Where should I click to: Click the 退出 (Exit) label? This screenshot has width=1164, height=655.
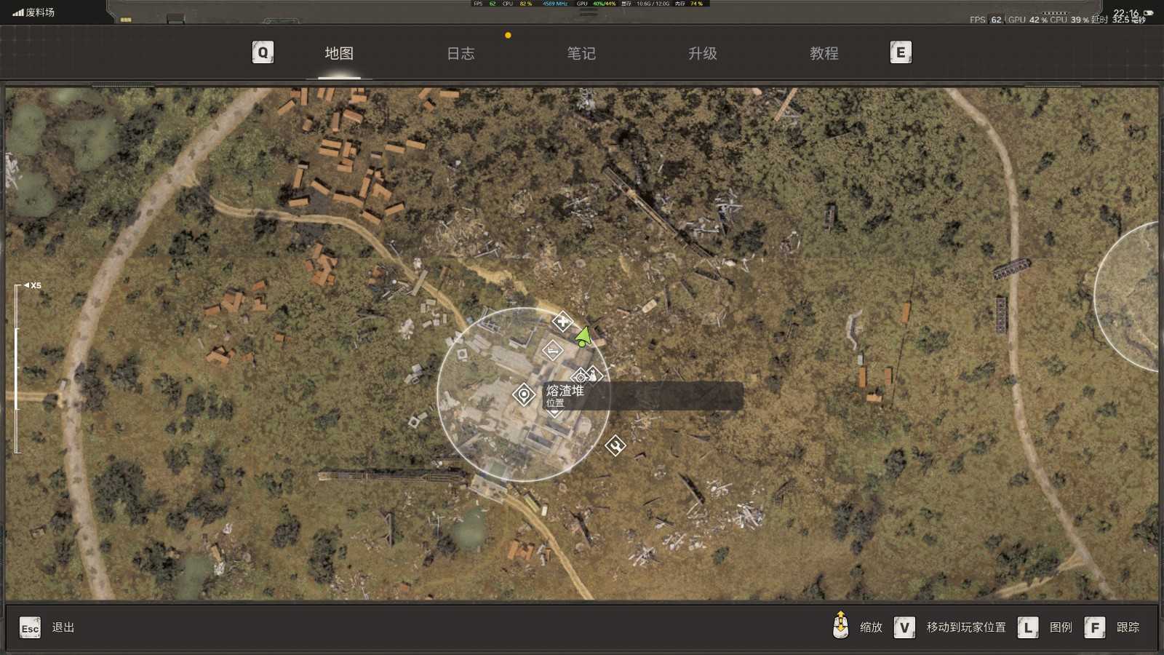63,627
